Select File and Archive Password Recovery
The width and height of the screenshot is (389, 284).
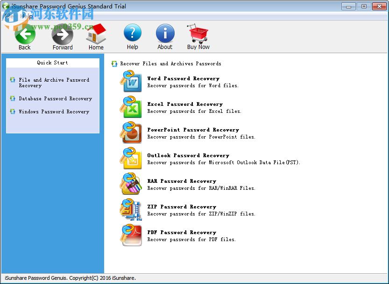tap(54, 83)
